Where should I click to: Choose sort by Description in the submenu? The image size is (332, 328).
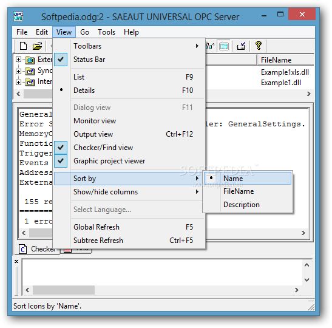[x=248, y=205]
